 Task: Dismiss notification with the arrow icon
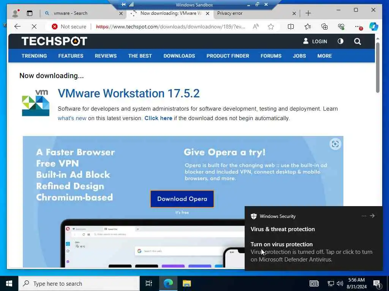click(x=372, y=216)
